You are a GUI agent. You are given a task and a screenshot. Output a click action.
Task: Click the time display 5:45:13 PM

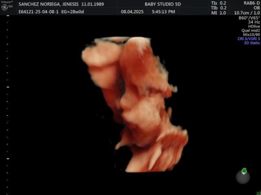(x=163, y=12)
